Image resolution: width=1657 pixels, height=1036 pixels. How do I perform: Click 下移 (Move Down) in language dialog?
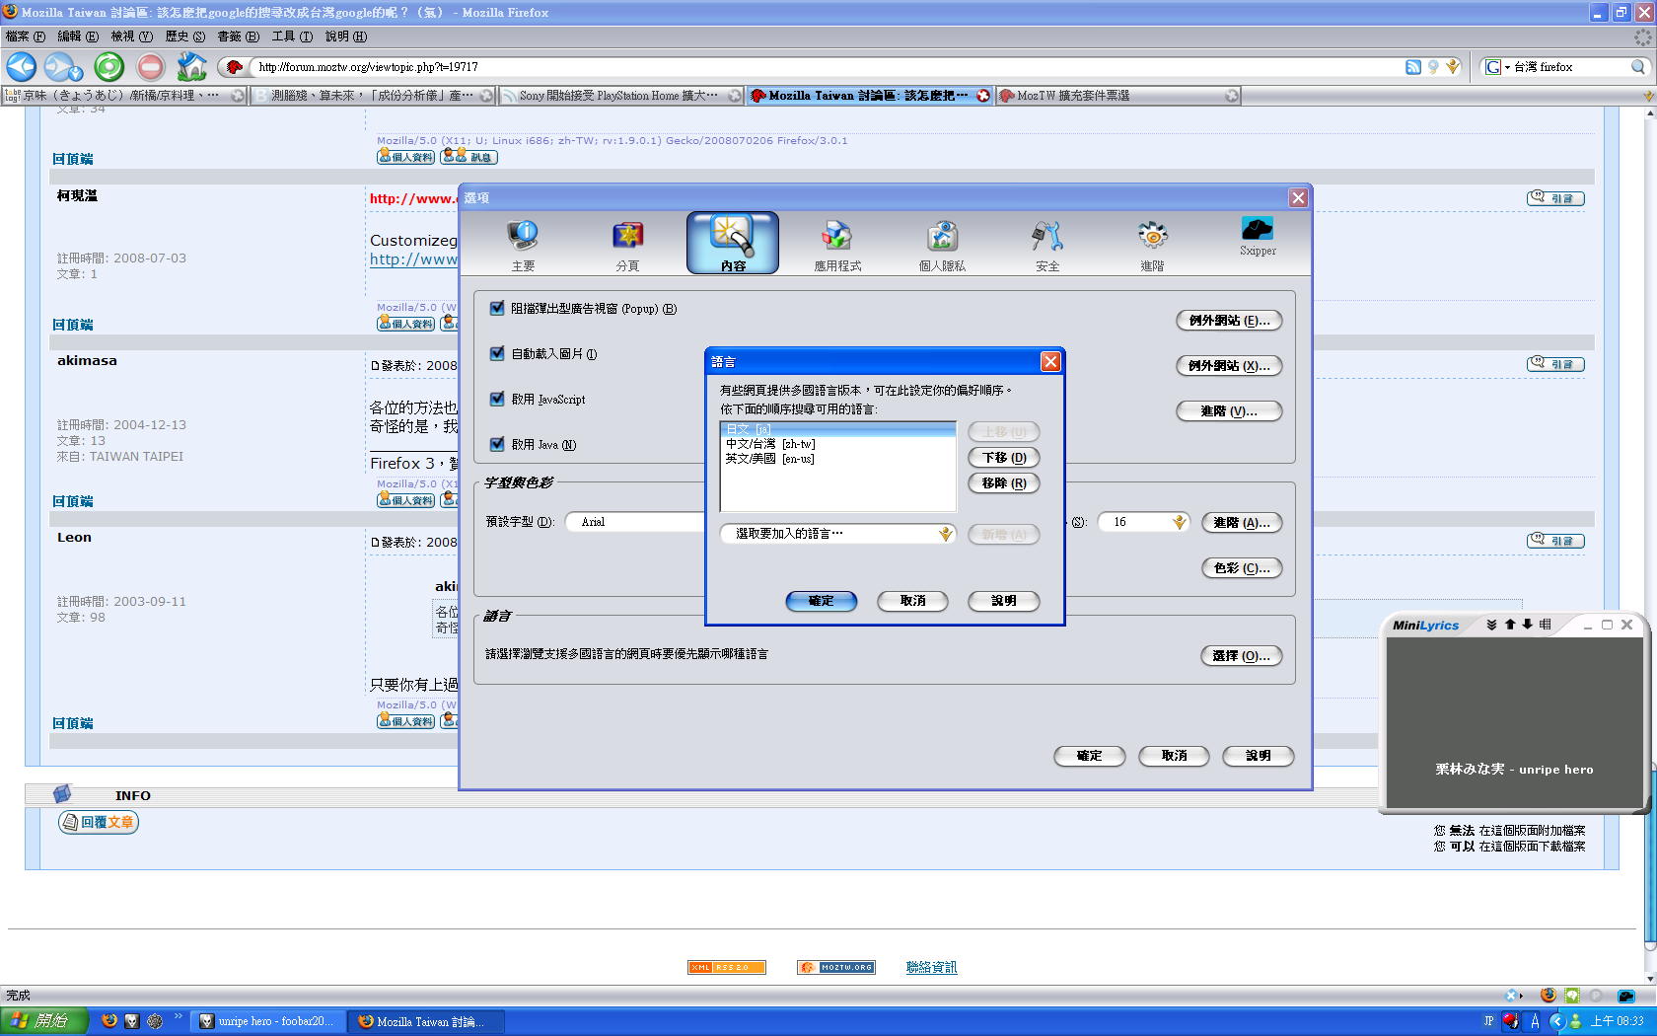[1004, 458]
